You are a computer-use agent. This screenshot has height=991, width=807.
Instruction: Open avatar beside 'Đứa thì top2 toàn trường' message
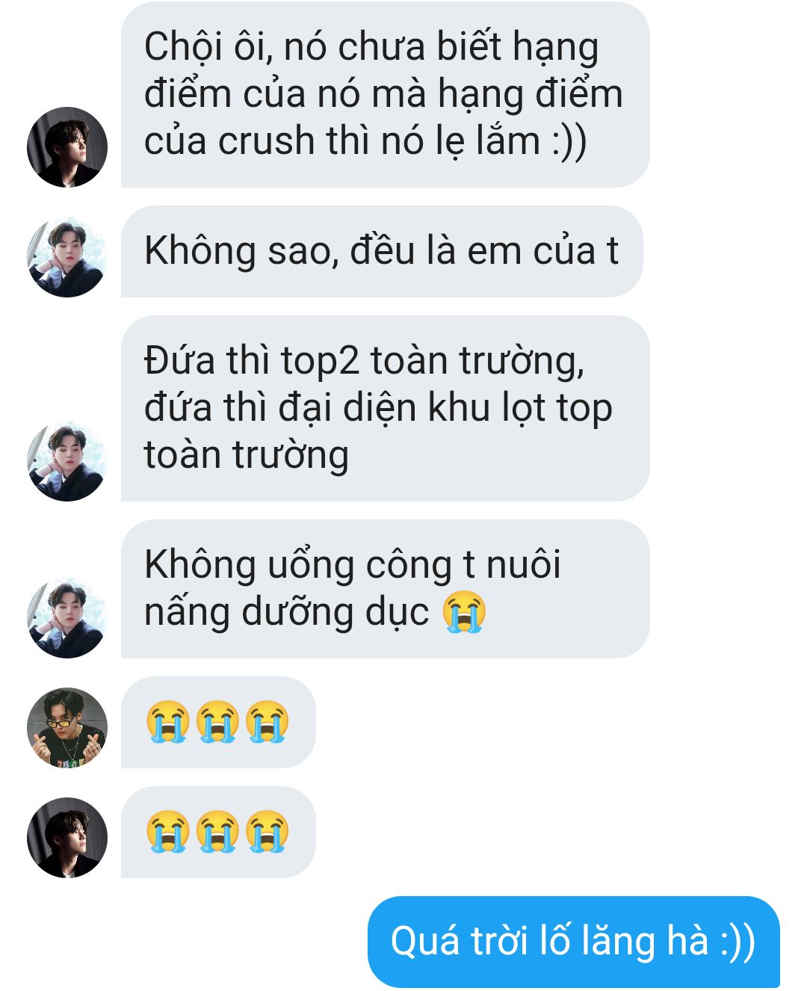pos(67,461)
